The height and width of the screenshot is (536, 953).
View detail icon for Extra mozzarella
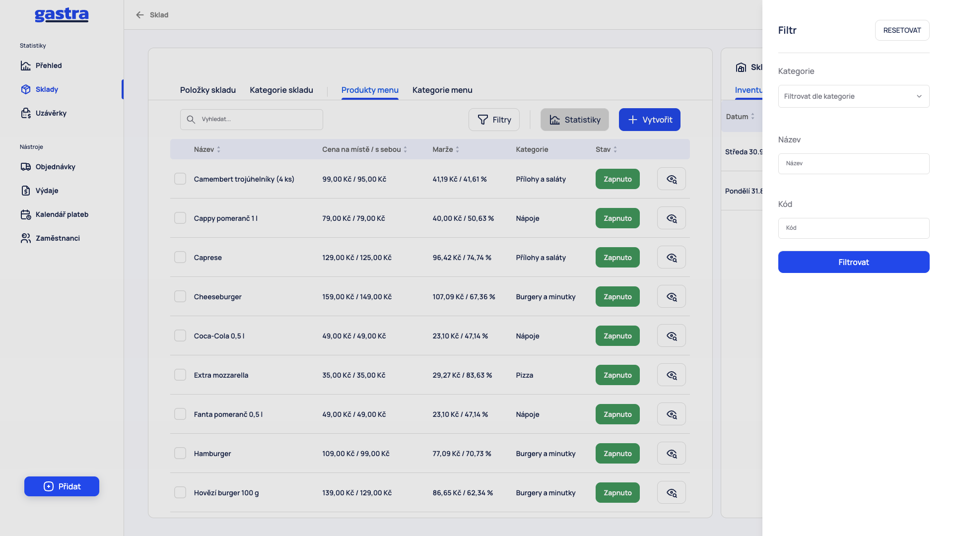[672, 375]
